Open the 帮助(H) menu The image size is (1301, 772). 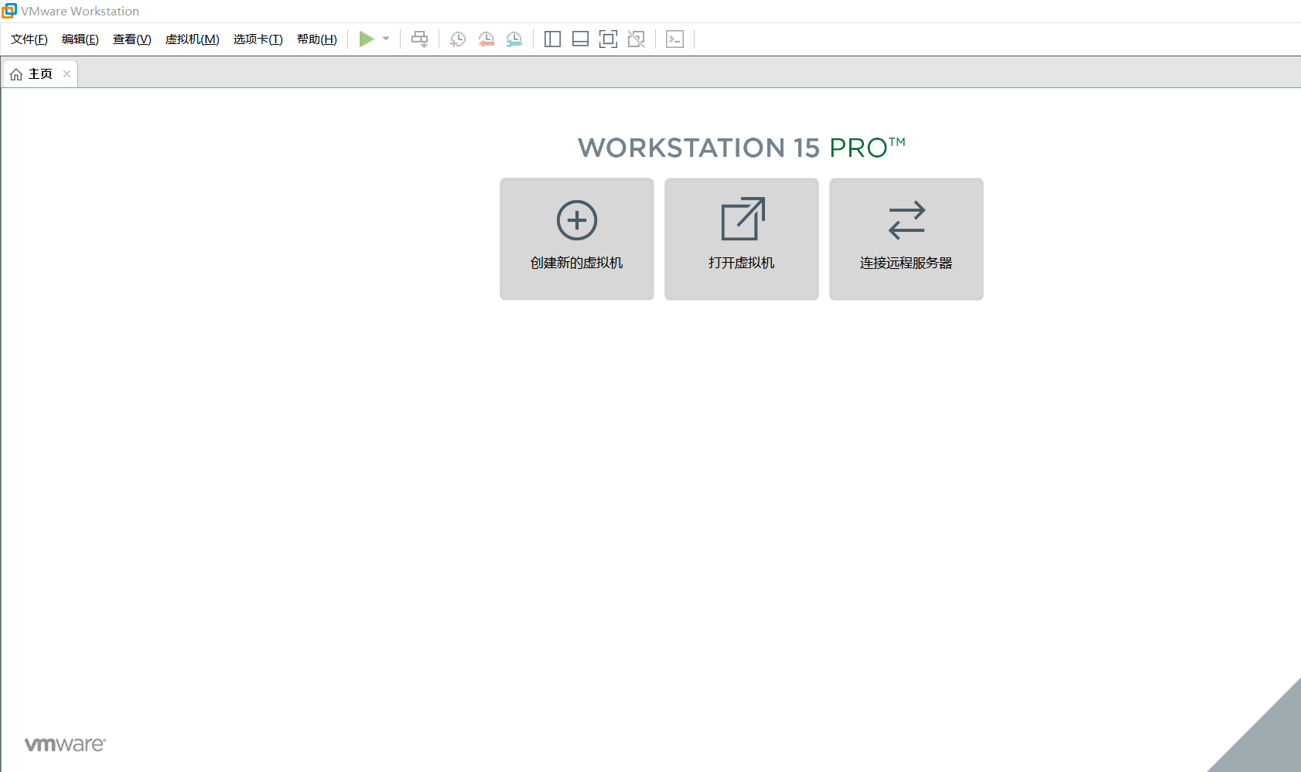pos(317,39)
